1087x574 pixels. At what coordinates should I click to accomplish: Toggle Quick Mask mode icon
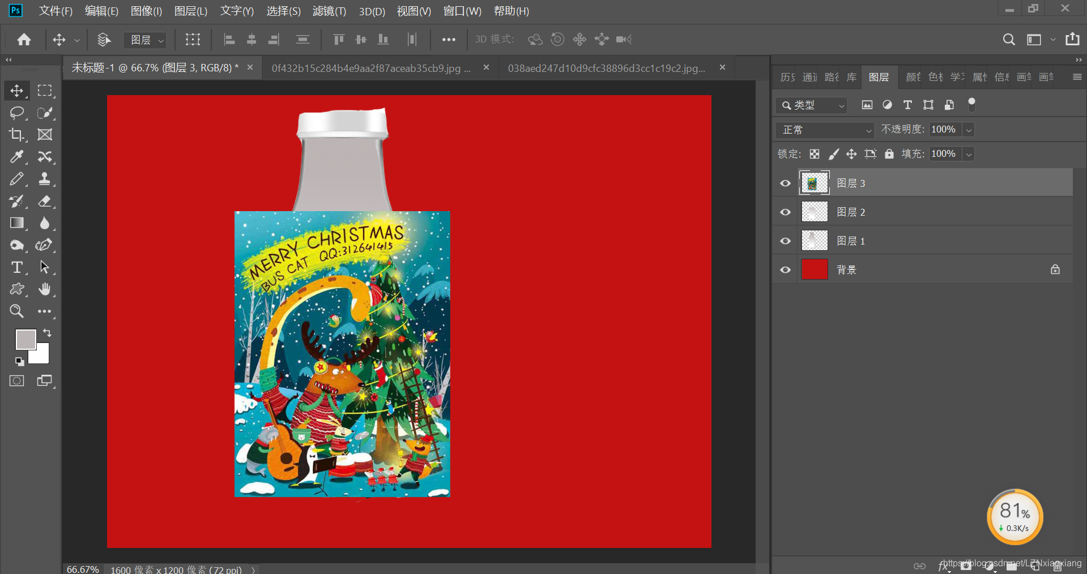[17, 380]
